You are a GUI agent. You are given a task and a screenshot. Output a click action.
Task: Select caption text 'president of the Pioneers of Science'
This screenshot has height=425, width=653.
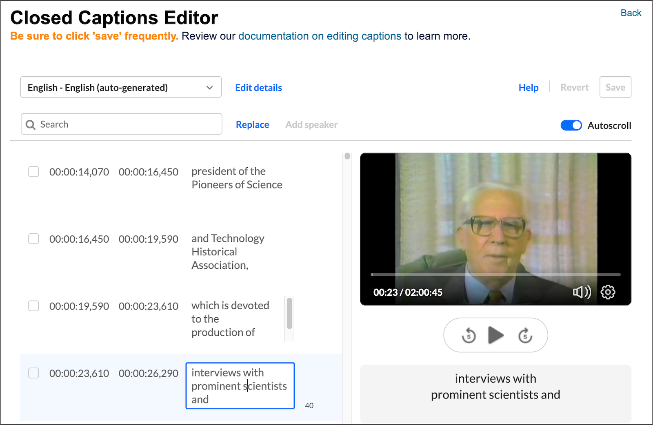click(237, 178)
